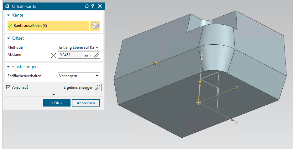Uncheck the Vorschau checkbox
This screenshot has width=293, height=149.
(x=8, y=87)
